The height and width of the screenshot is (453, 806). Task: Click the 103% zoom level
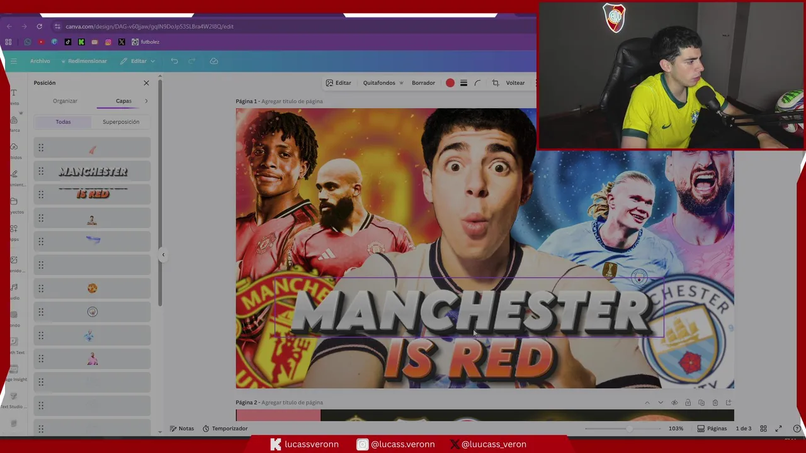coord(676,428)
